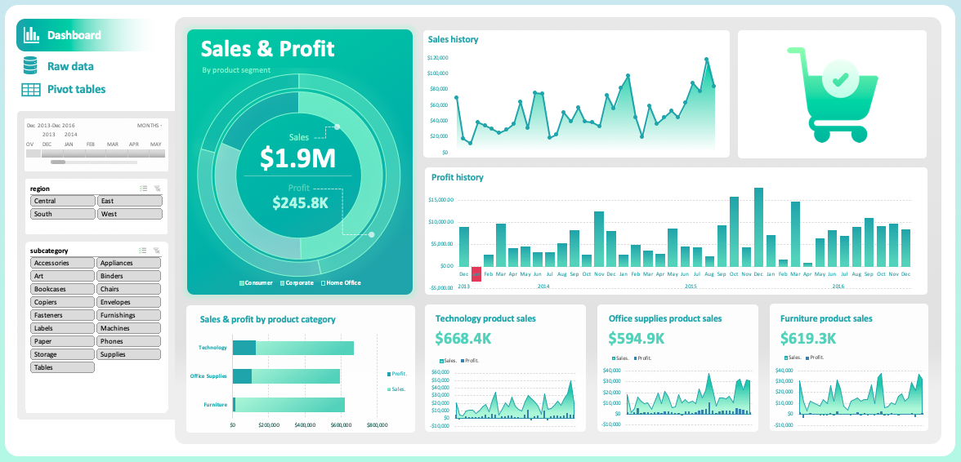
Task: Select the Bookcases subcategory button
Action: 62,289
